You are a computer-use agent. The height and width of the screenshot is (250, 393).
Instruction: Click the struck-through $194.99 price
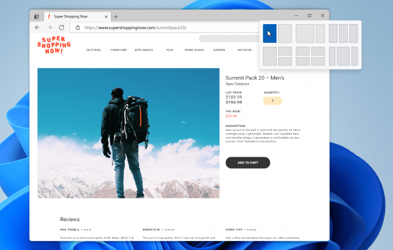click(233, 102)
